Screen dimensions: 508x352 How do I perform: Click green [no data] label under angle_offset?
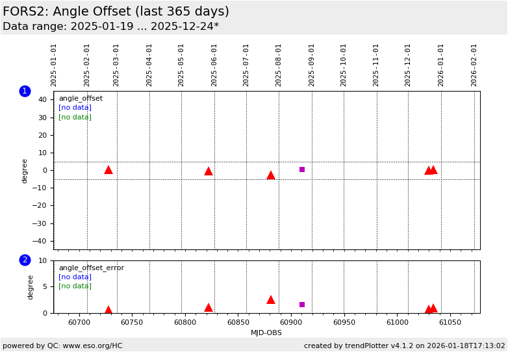tap(75, 117)
